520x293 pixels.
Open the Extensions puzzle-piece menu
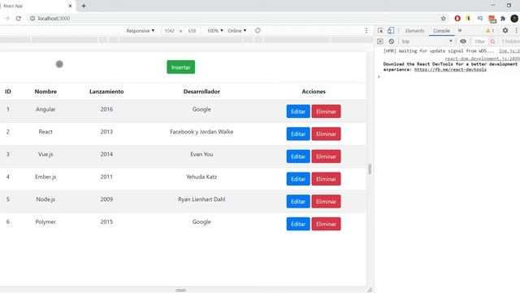tap(503, 19)
